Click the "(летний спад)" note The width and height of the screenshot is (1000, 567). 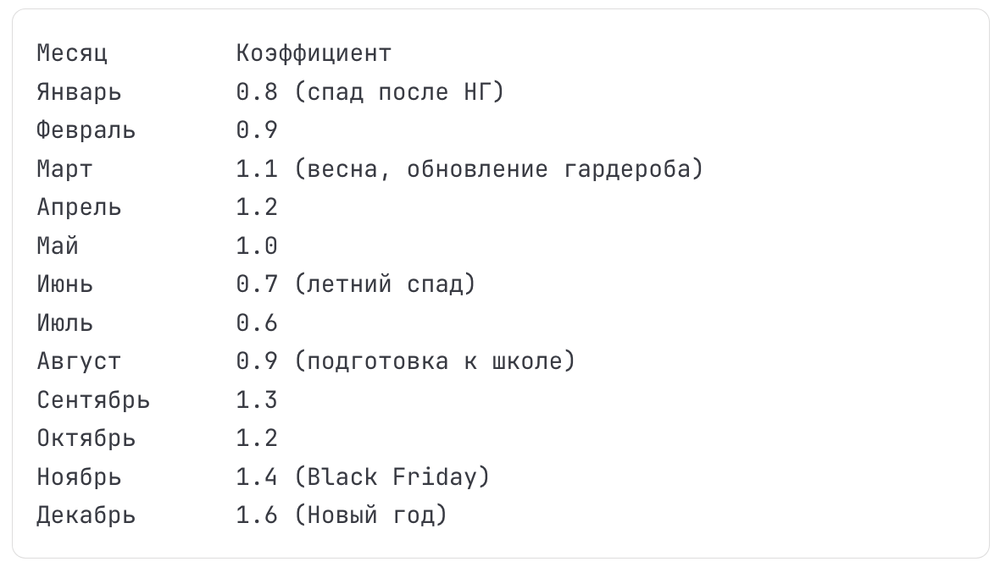(x=385, y=284)
